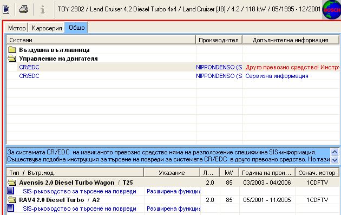
Task: Sort by Производител column header
Action: tap(219, 40)
